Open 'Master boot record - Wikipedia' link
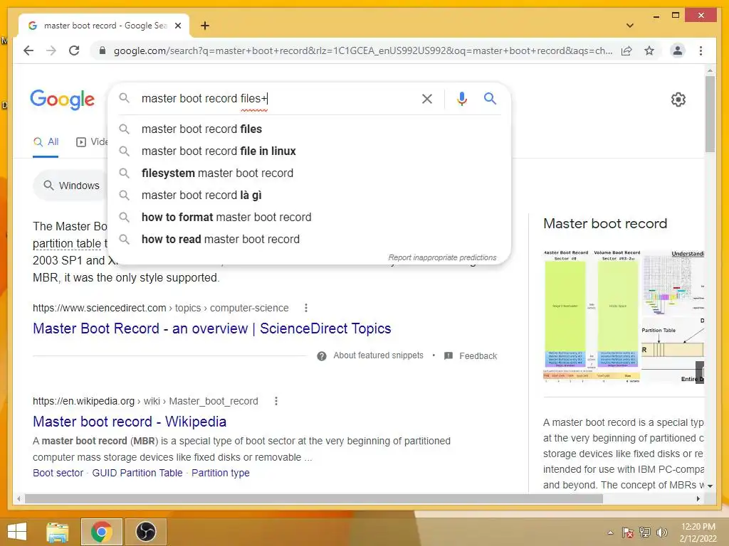 pos(130,422)
